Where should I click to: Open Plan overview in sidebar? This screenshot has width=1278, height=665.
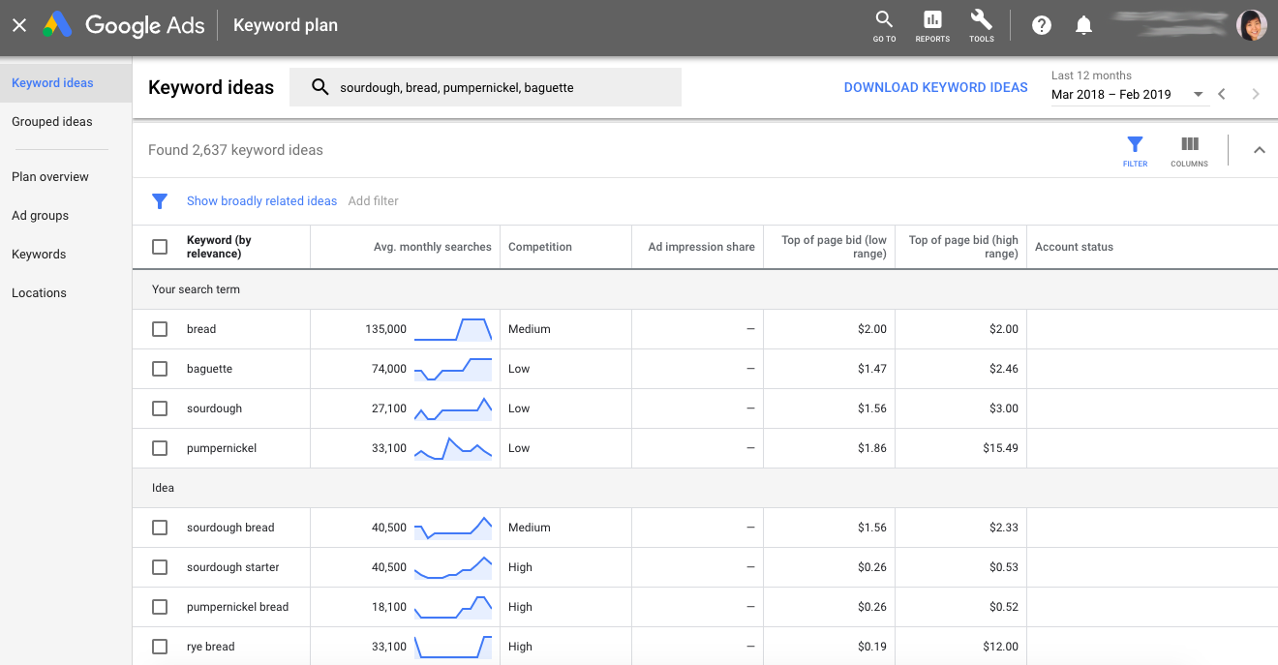pyautogui.click(x=50, y=177)
